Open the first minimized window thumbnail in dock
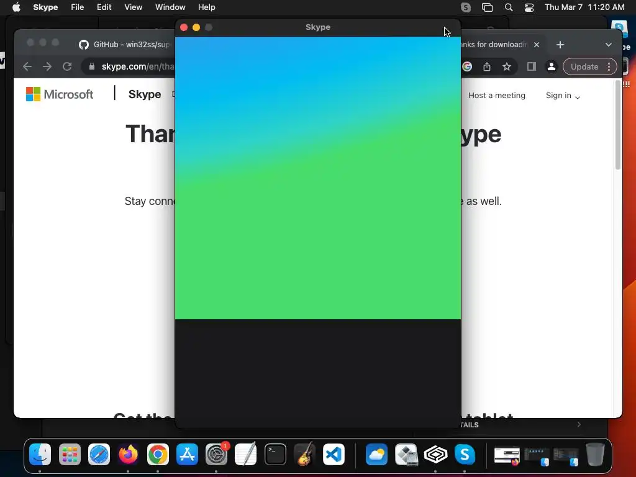This screenshot has height=477, width=636. tap(507, 455)
